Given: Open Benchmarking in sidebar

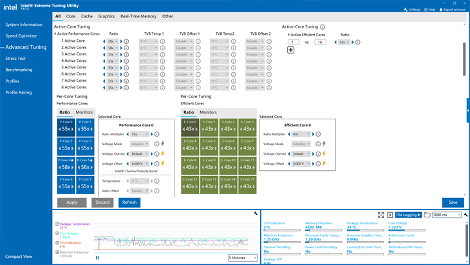Looking at the screenshot, I should pos(19,70).
